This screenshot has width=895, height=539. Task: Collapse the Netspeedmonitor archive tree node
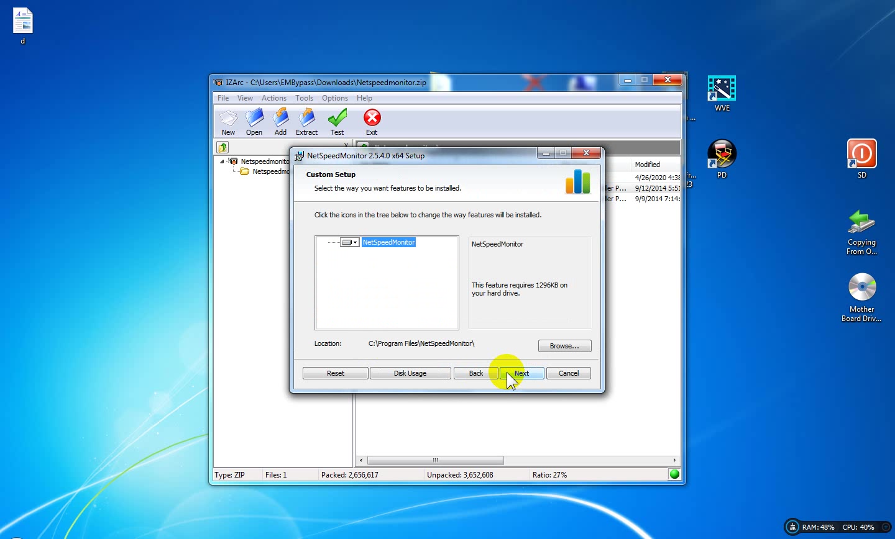pos(222,161)
